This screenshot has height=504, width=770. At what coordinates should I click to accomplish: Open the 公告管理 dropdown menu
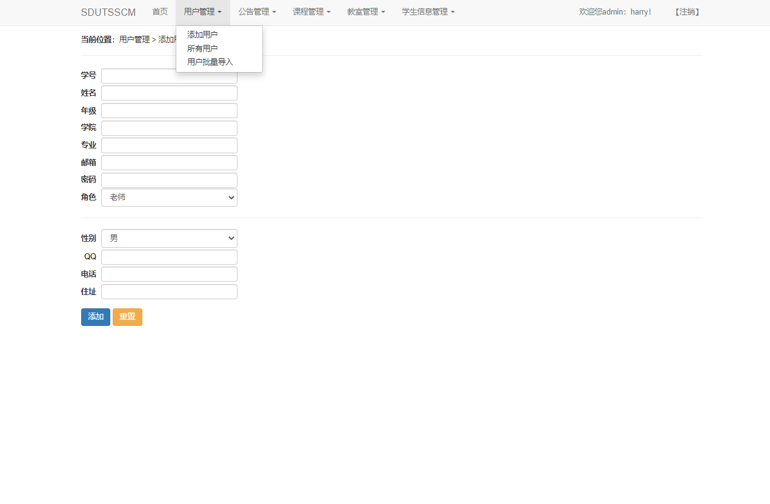pyautogui.click(x=257, y=12)
